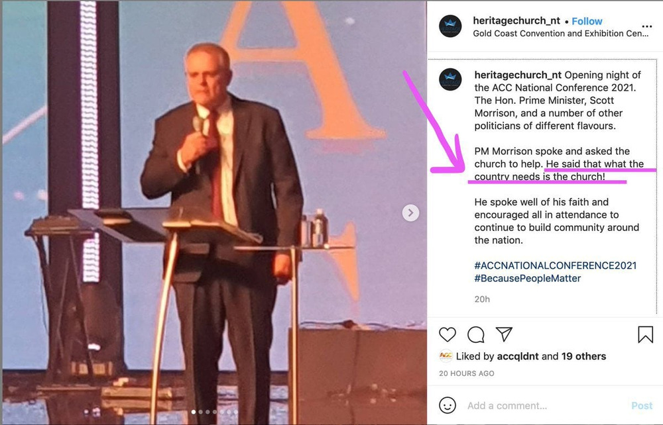This screenshot has height=425, width=663.
Task: Click inside the Add a comment field
Action: click(x=546, y=406)
